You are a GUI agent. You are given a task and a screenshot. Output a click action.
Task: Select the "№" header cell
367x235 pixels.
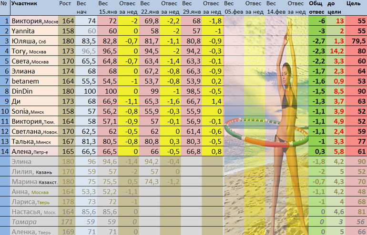(5, 4)
